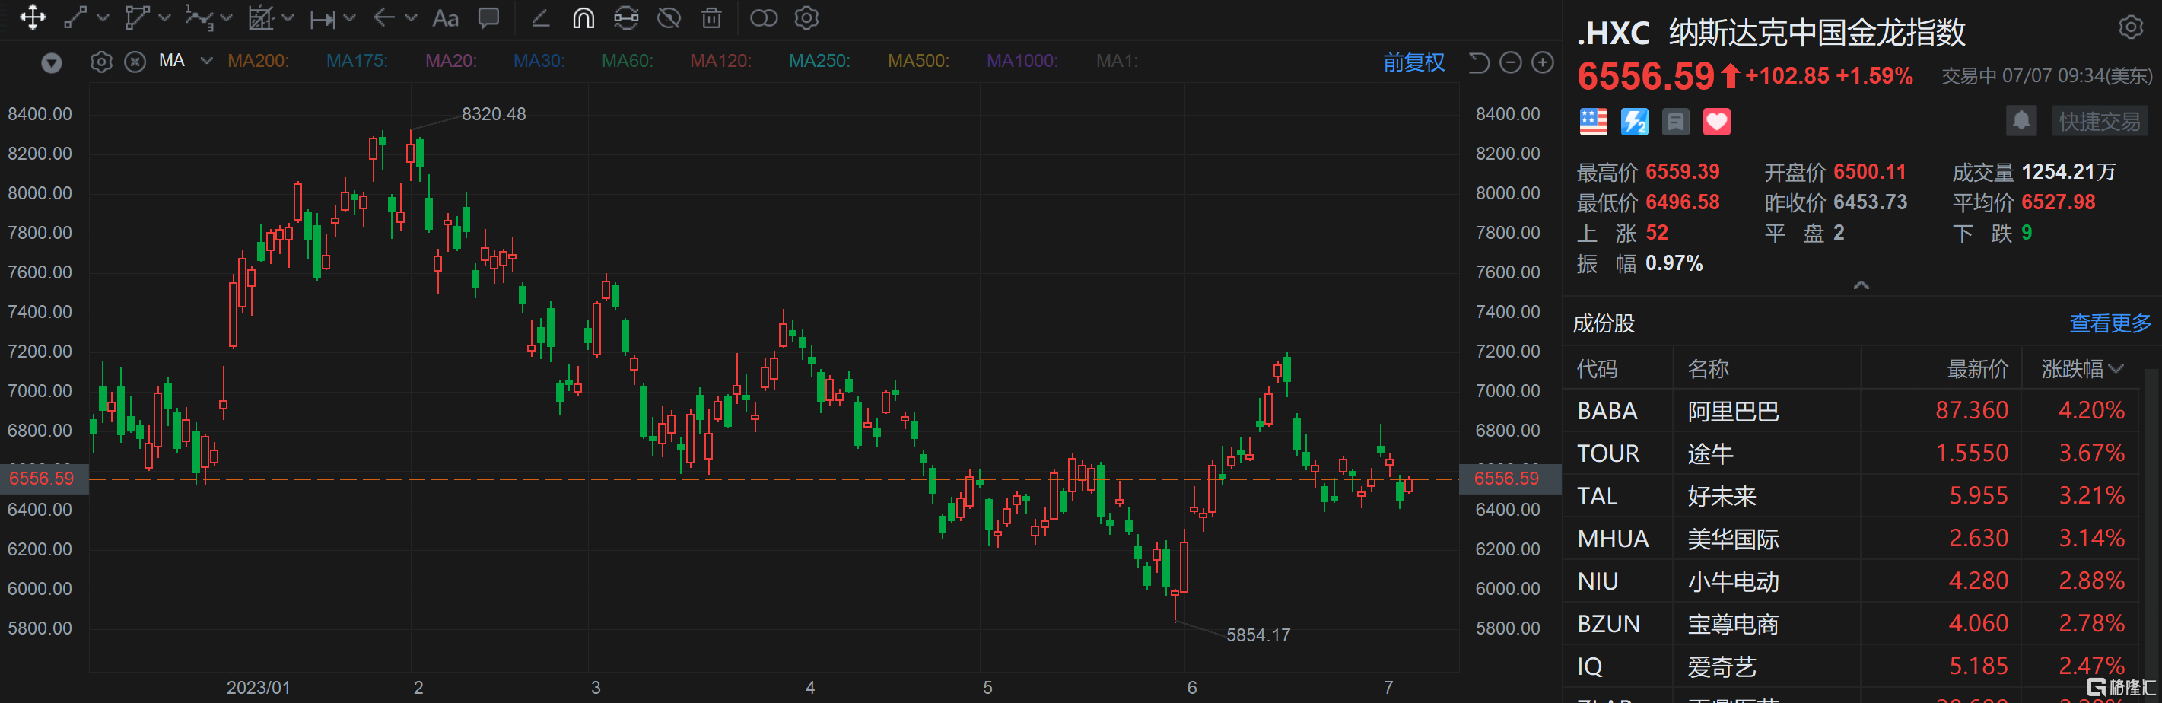
Task: Click the overlapping circles compare icon
Action: (x=764, y=17)
